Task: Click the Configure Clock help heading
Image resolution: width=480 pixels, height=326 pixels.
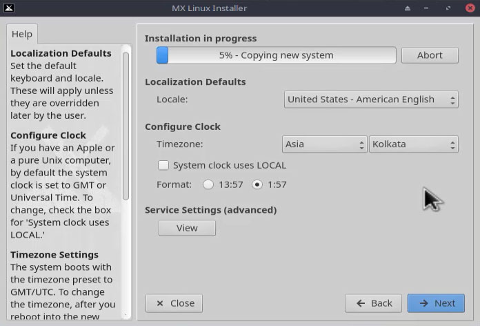Action: pyautogui.click(x=48, y=135)
